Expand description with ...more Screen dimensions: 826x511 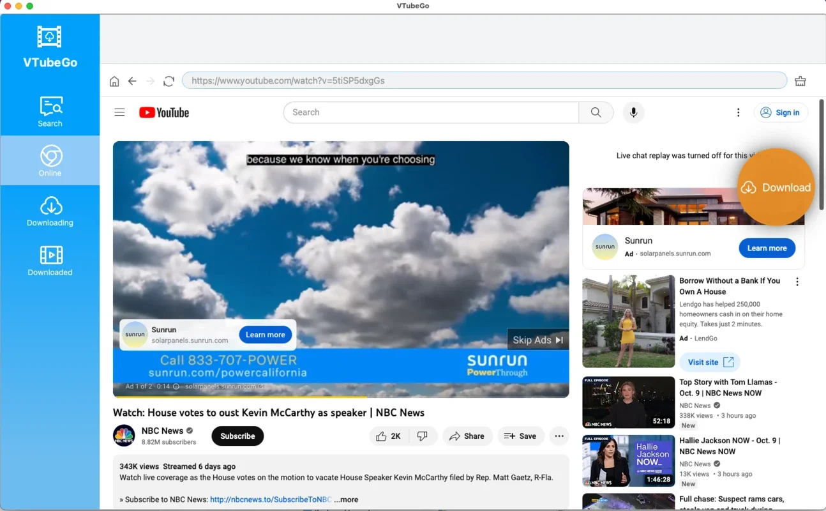(x=346, y=500)
